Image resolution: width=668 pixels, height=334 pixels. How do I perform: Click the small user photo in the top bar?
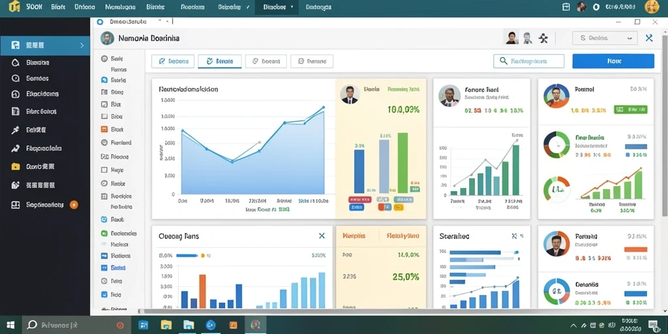point(581,7)
